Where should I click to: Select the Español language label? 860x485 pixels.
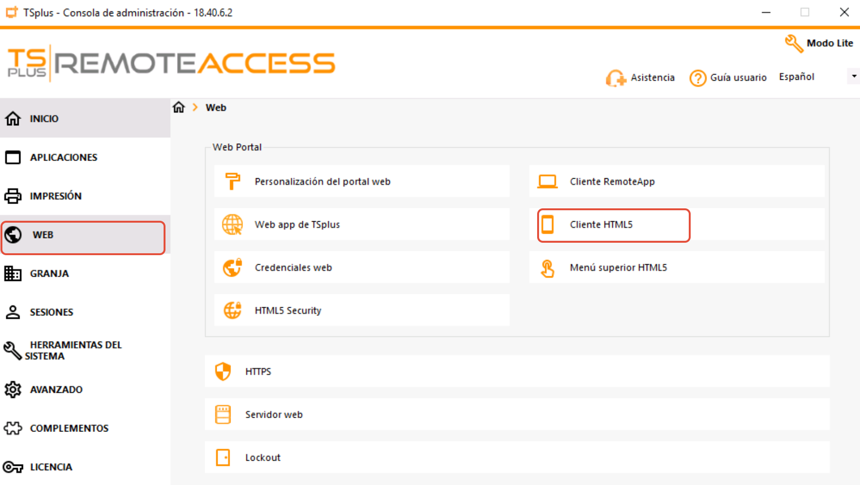796,76
